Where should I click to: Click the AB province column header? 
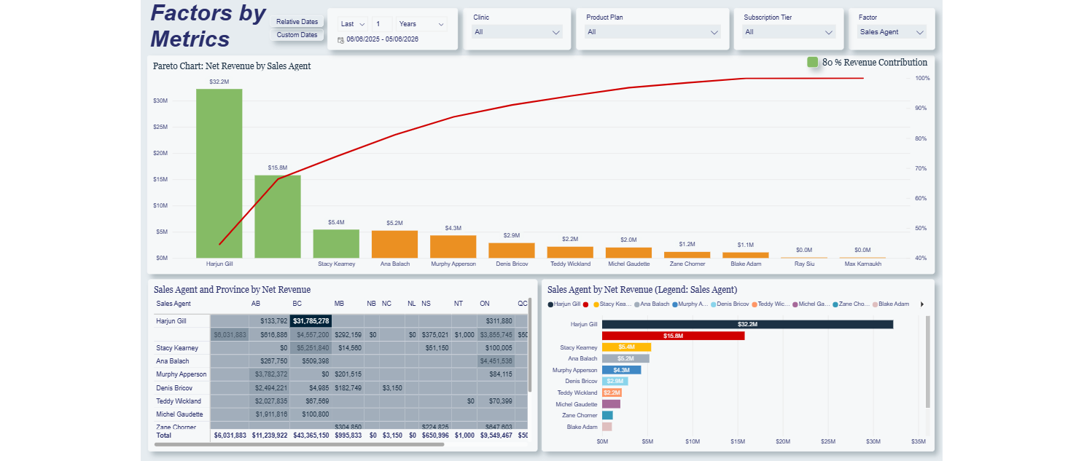click(x=256, y=304)
